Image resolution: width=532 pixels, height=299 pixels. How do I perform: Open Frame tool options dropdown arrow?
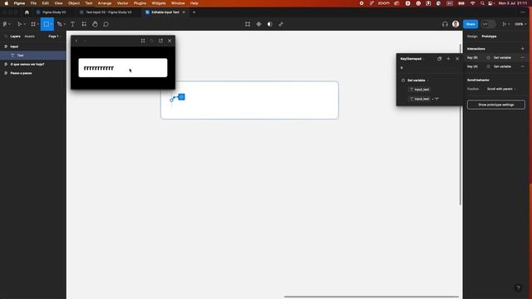(x=37, y=24)
